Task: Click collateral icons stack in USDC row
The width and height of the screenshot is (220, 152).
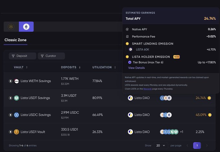Action: coord(166,115)
